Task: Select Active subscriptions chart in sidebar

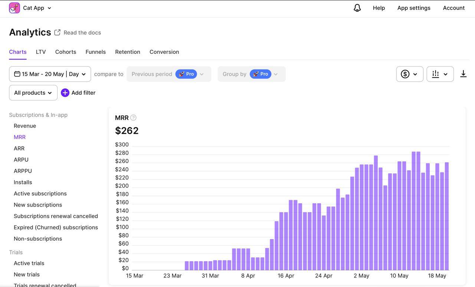Action: click(x=40, y=194)
